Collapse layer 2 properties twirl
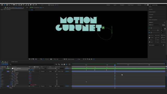 coord(7,71)
